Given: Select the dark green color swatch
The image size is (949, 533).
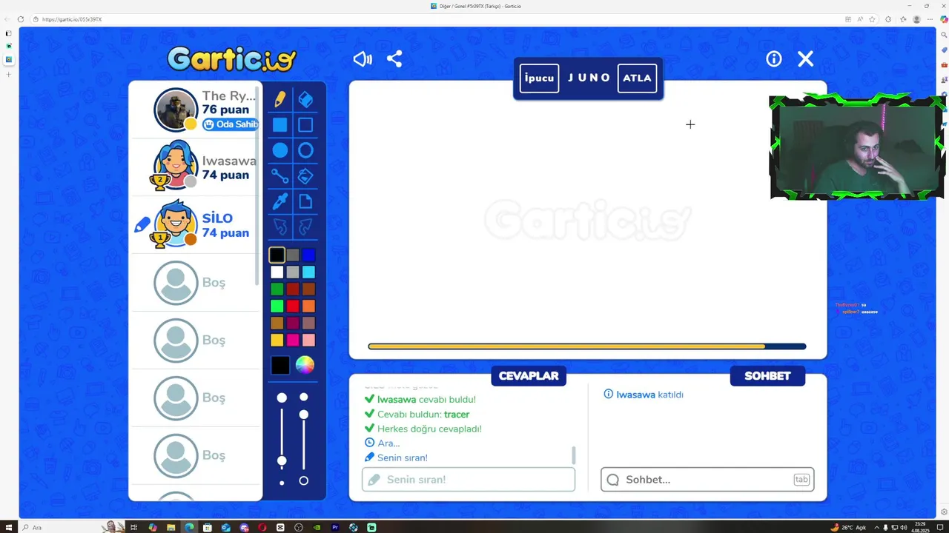Looking at the screenshot, I should [277, 289].
